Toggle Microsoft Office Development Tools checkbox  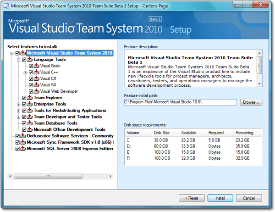pos(24,130)
